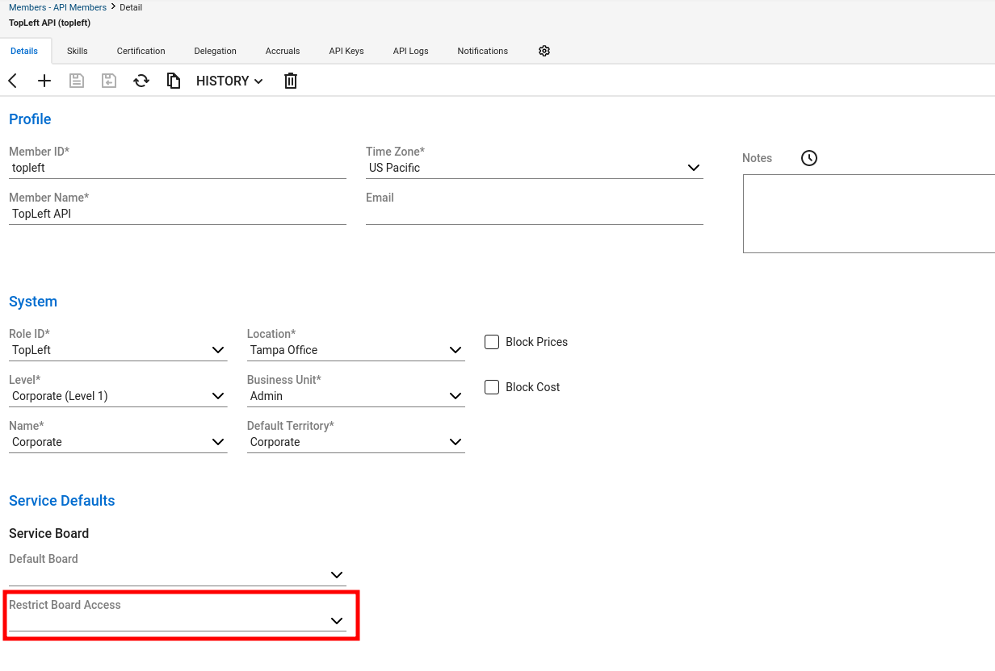Copy the member record icon
995x671 pixels.
[x=174, y=81]
